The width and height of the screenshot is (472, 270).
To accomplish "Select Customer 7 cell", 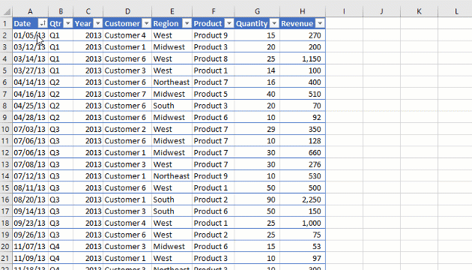I will 127,94.
